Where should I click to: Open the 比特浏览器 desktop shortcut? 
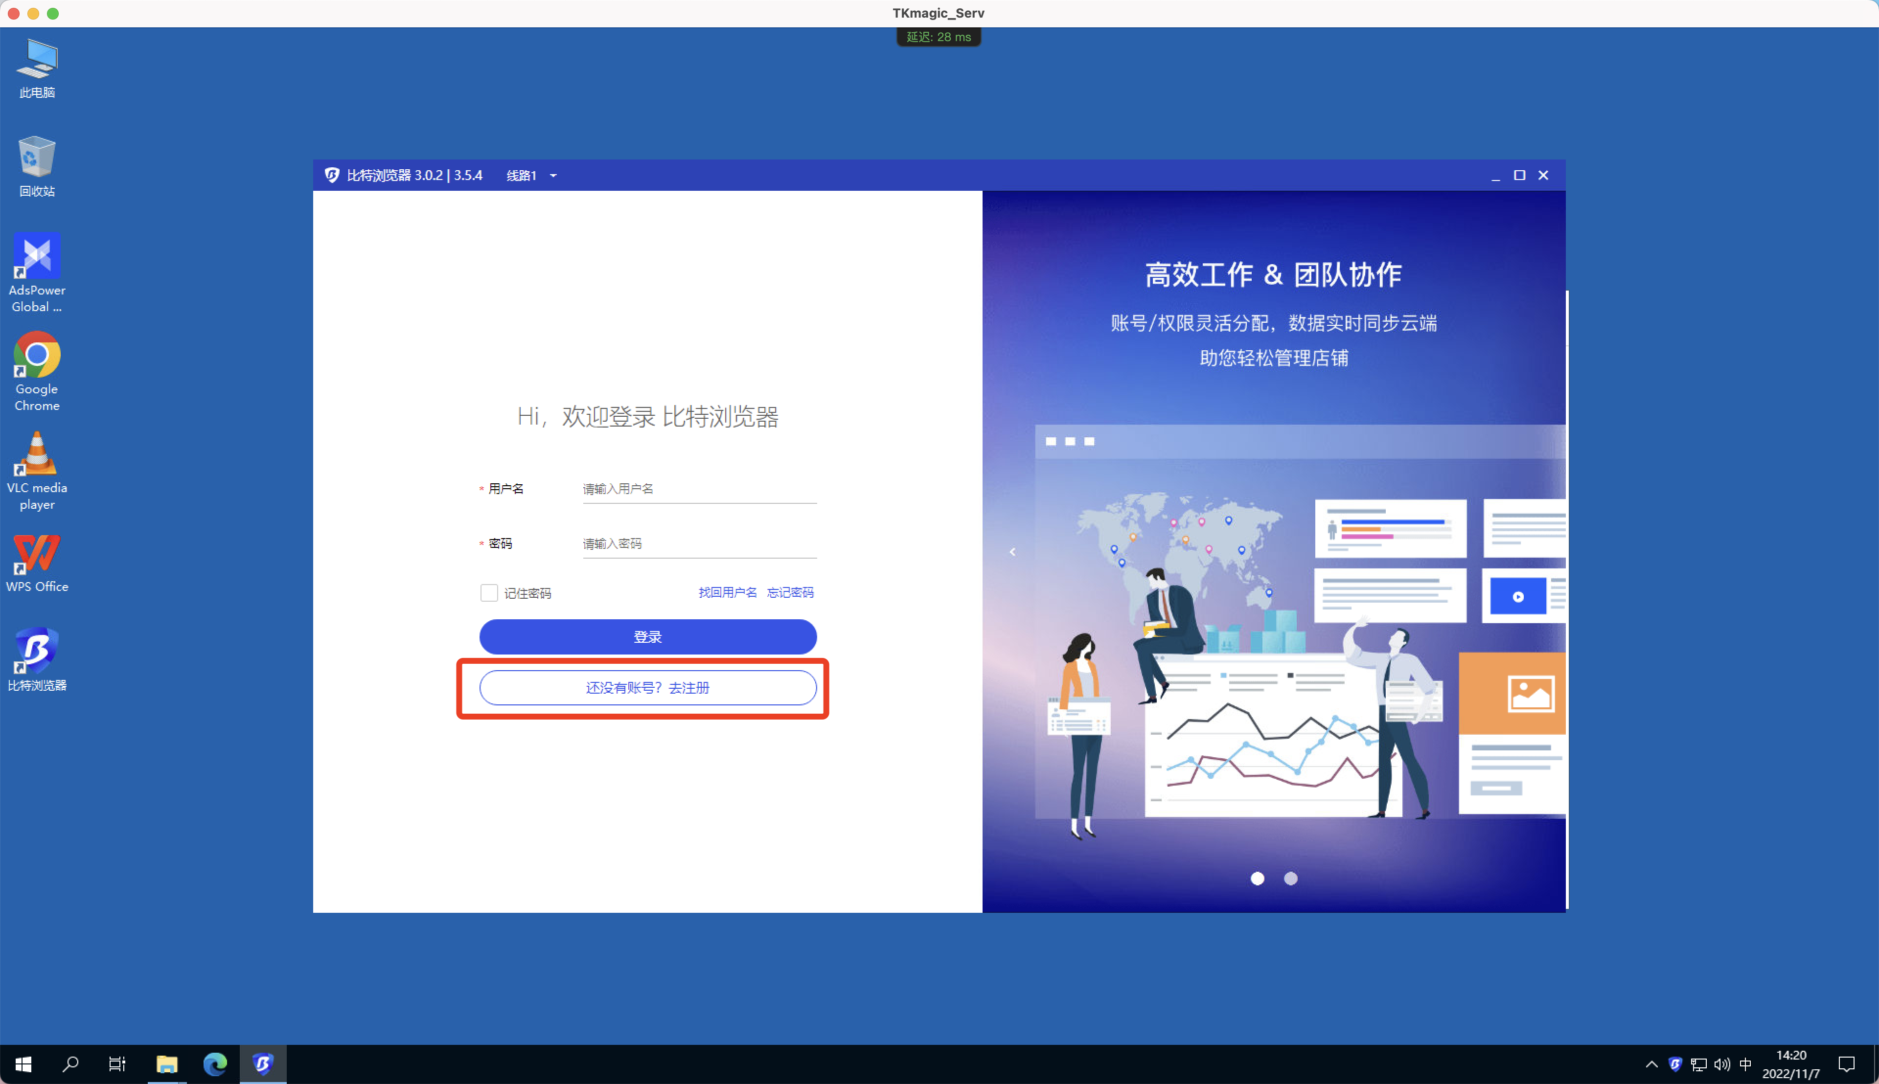pos(37,650)
